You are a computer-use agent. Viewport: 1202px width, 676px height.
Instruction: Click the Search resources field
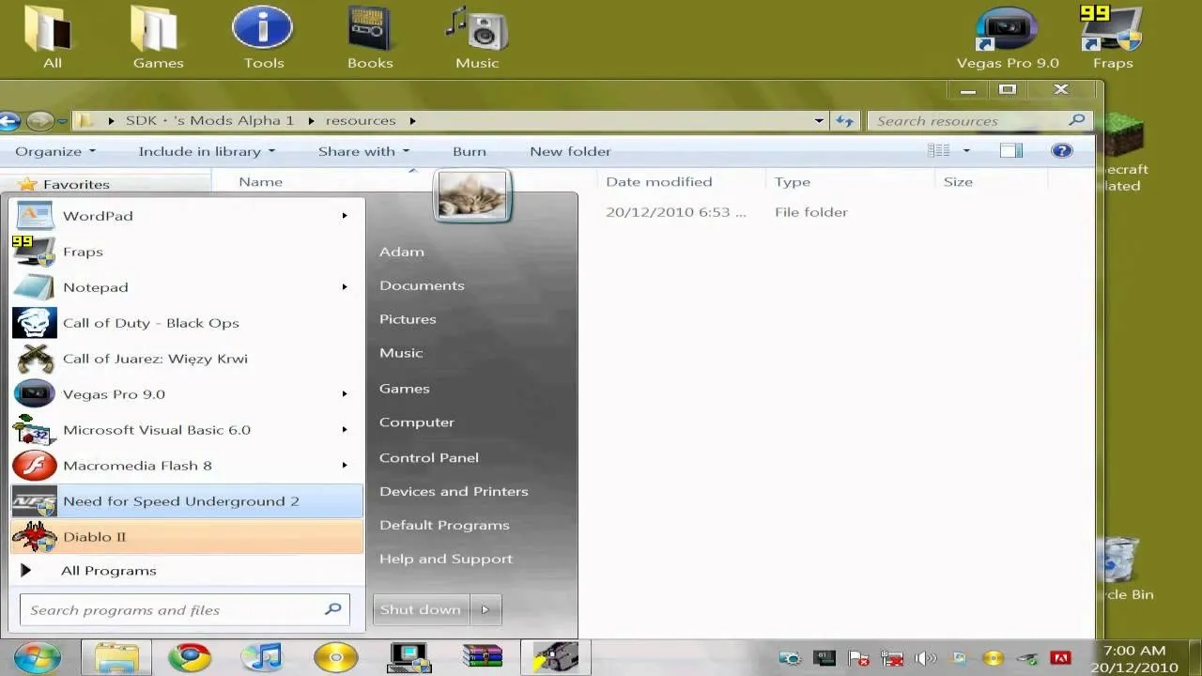977,120
